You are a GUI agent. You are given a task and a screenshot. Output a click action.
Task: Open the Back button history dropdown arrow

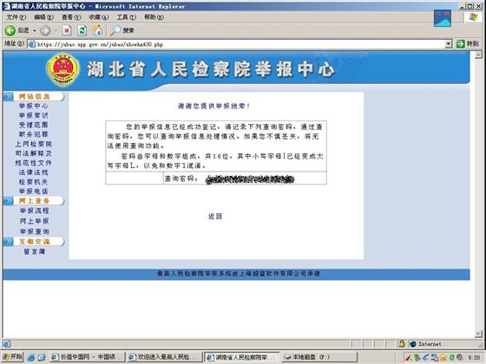tap(35, 30)
